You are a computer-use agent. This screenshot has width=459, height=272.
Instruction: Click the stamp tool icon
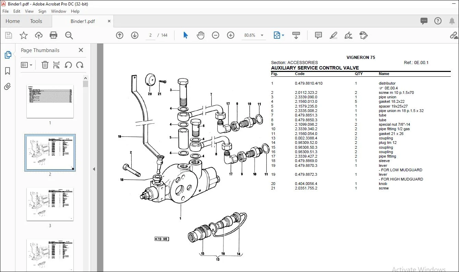(x=364, y=35)
